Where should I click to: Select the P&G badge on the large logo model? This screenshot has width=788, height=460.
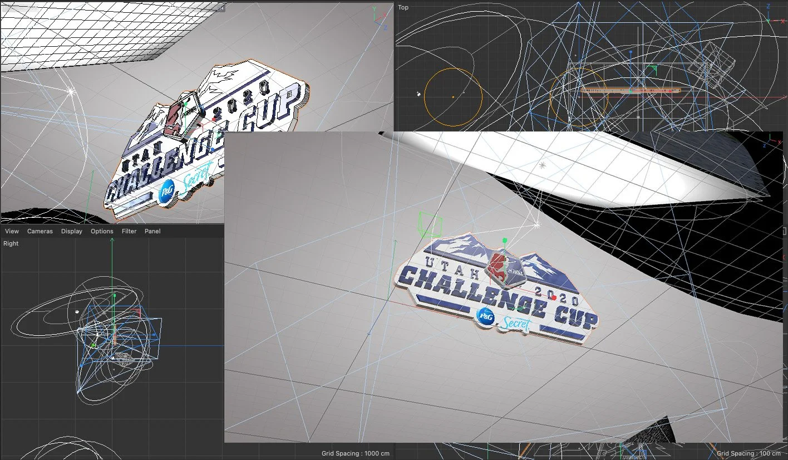(485, 316)
